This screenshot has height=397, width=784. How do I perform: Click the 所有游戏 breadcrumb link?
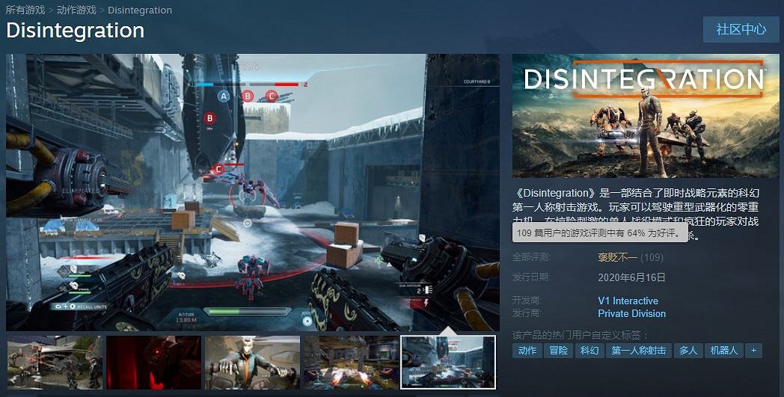(x=24, y=10)
